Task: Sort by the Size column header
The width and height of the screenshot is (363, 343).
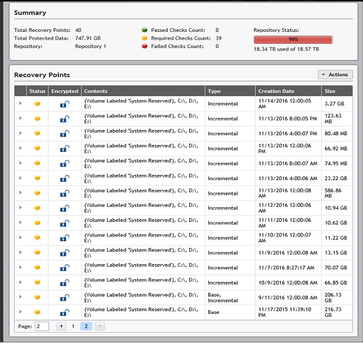Action: coord(337,91)
